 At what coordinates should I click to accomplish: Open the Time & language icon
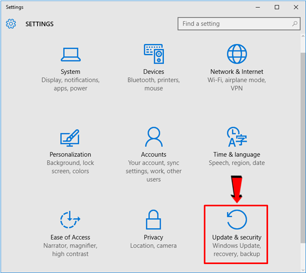(236, 137)
